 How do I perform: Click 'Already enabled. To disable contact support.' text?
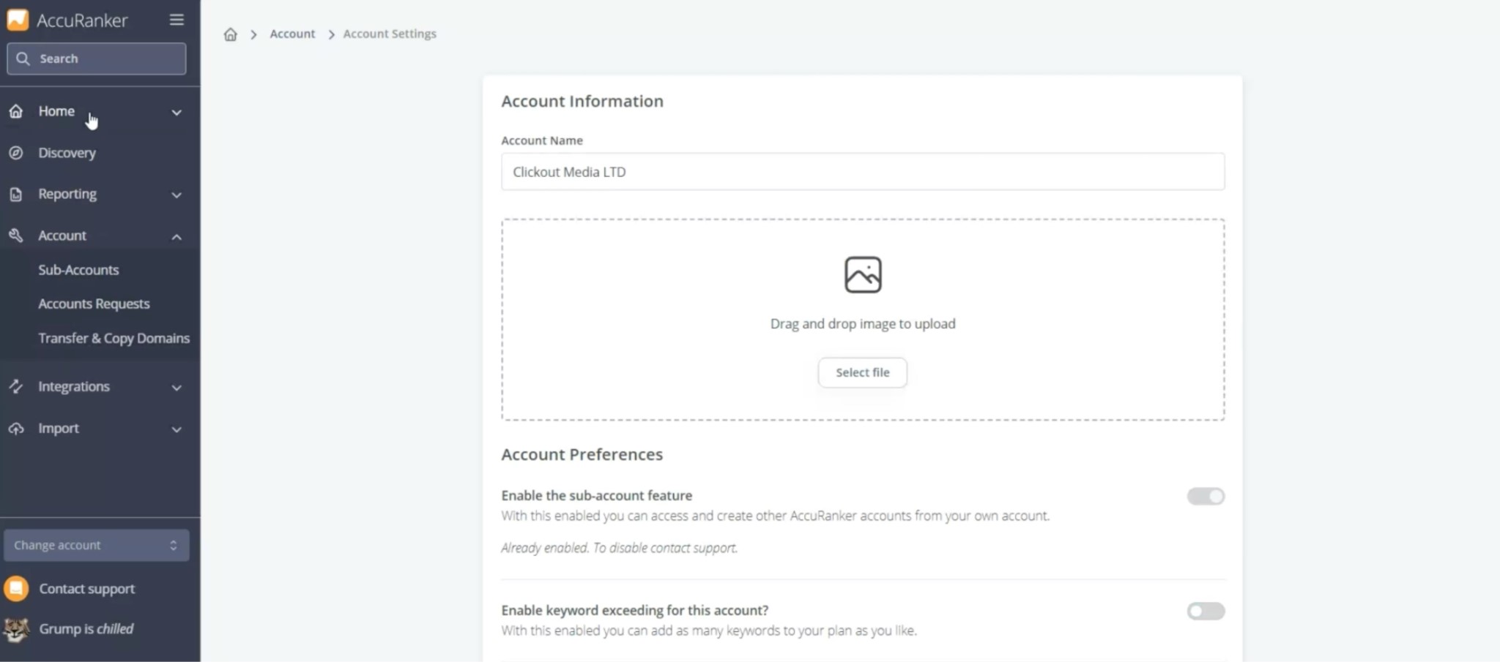tap(619, 548)
